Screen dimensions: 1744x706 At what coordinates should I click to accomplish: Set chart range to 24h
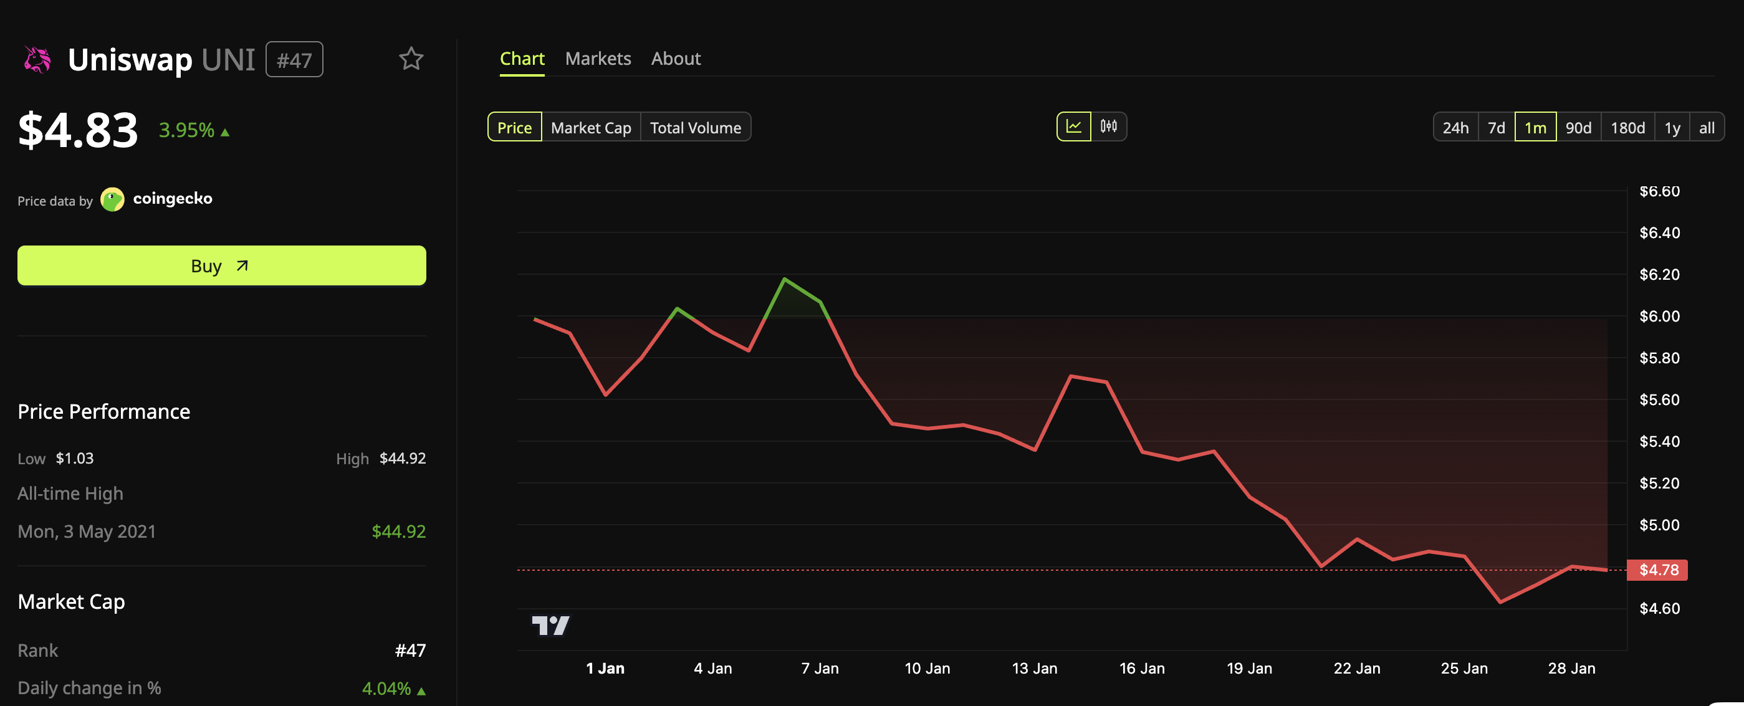click(1455, 127)
